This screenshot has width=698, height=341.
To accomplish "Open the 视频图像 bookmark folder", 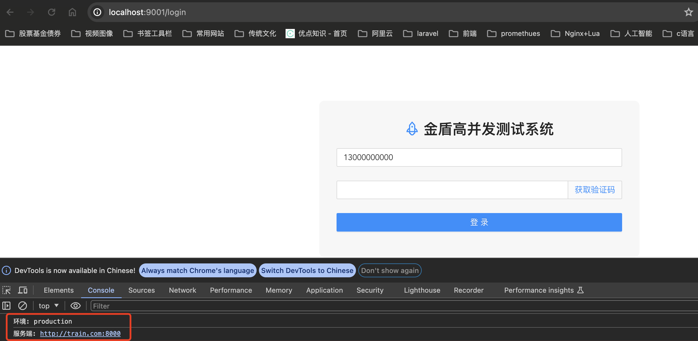I will (92, 34).
